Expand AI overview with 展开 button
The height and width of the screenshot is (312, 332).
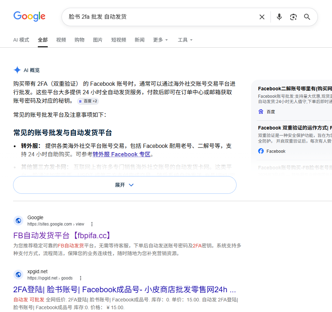[x=125, y=185]
